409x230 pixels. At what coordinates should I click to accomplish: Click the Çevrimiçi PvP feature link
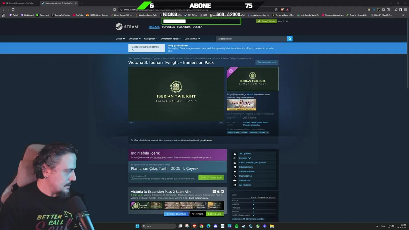point(254,158)
